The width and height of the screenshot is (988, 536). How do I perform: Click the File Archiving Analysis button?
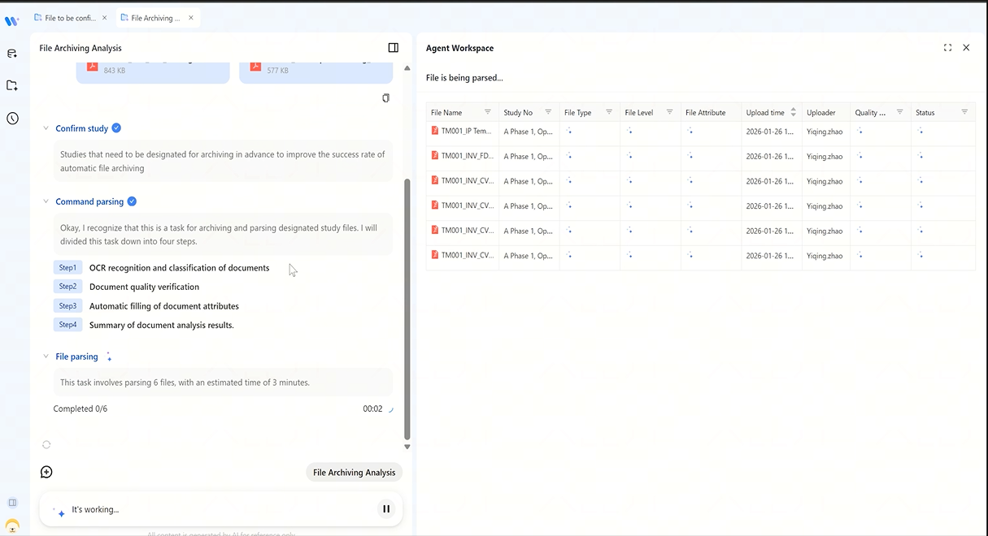[355, 472]
